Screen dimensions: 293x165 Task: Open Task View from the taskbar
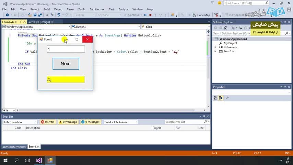point(27,160)
